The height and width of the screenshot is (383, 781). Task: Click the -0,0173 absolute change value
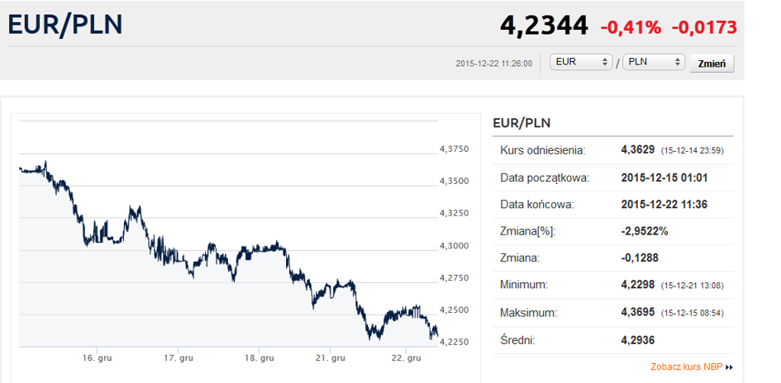pos(704,27)
